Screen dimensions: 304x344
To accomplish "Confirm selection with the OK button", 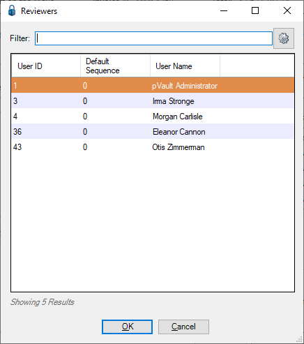I will pyautogui.click(x=127, y=327).
